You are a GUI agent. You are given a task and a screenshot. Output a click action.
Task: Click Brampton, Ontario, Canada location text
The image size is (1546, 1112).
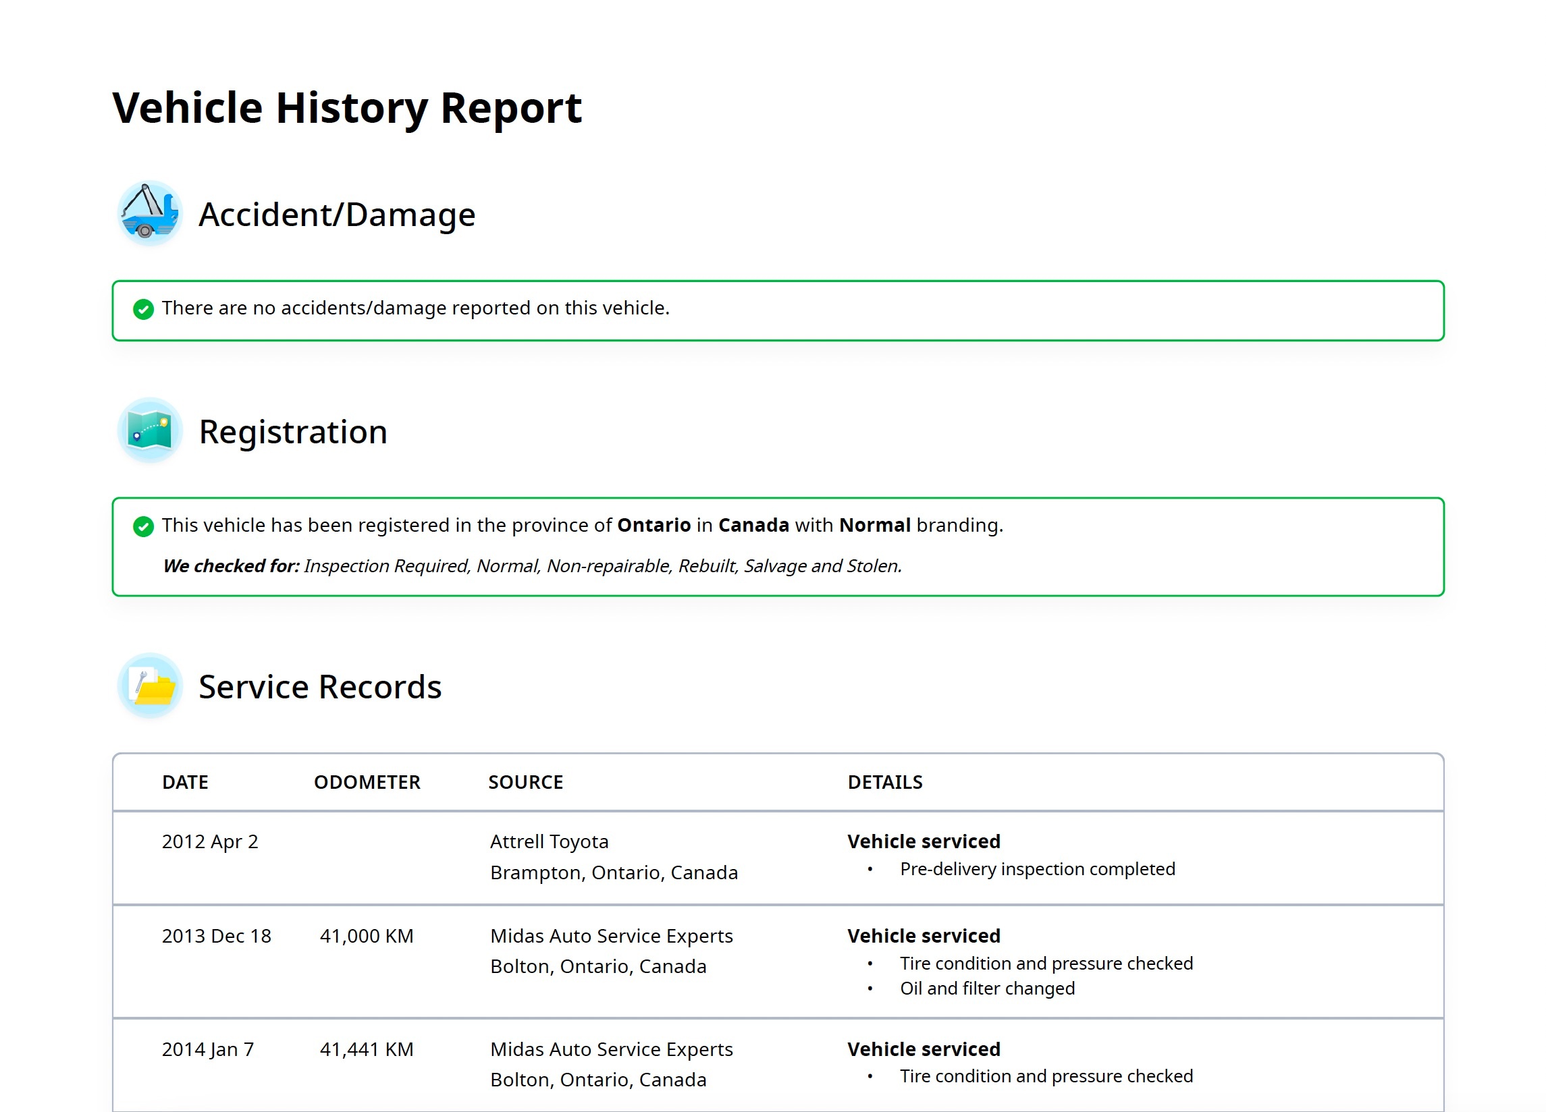pyautogui.click(x=614, y=873)
